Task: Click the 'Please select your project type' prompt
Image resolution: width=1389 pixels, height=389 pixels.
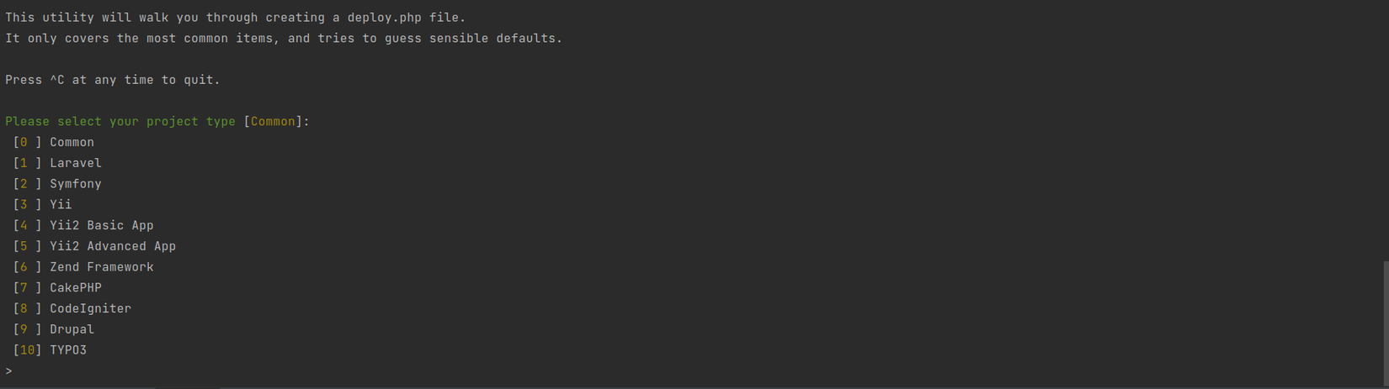Action: point(120,122)
